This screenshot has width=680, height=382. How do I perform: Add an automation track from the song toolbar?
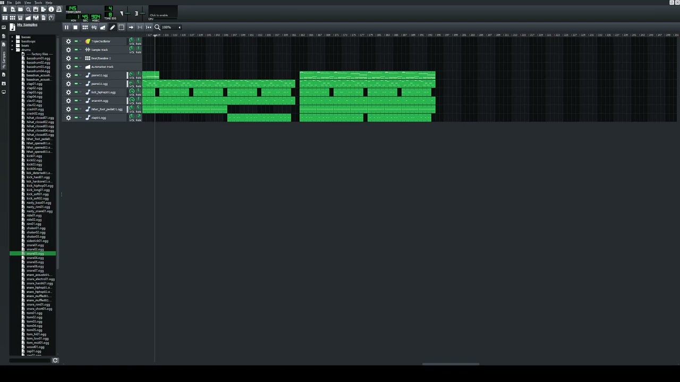103,27
